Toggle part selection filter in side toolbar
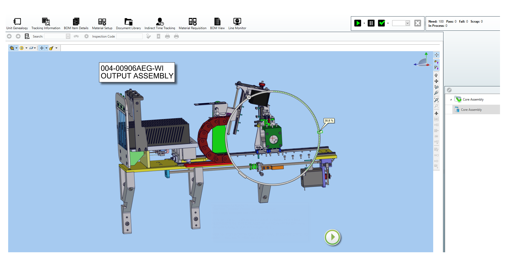Image resolution: width=505 pixels, height=273 pixels. [436, 62]
